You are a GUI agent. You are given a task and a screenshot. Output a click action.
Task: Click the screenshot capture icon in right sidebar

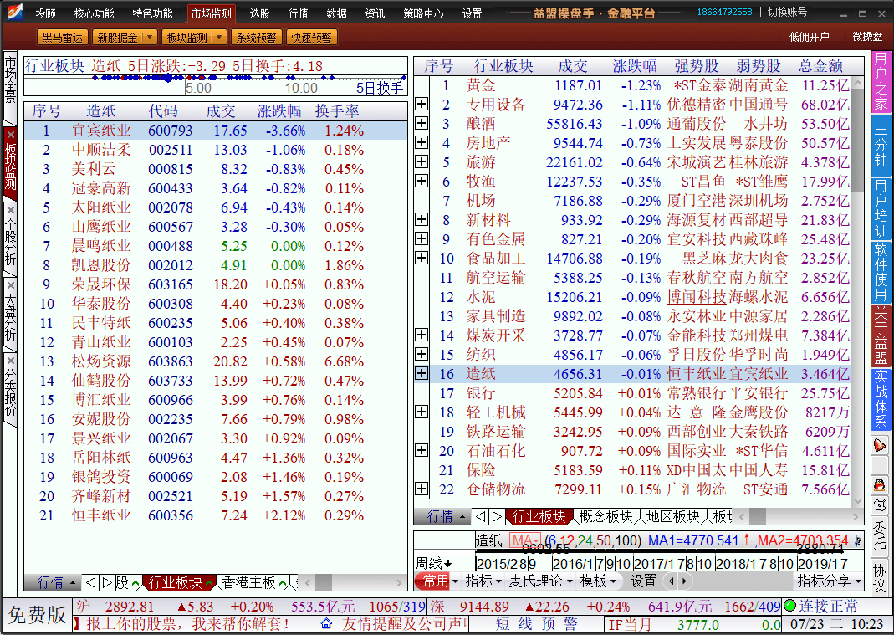pos(880,505)
